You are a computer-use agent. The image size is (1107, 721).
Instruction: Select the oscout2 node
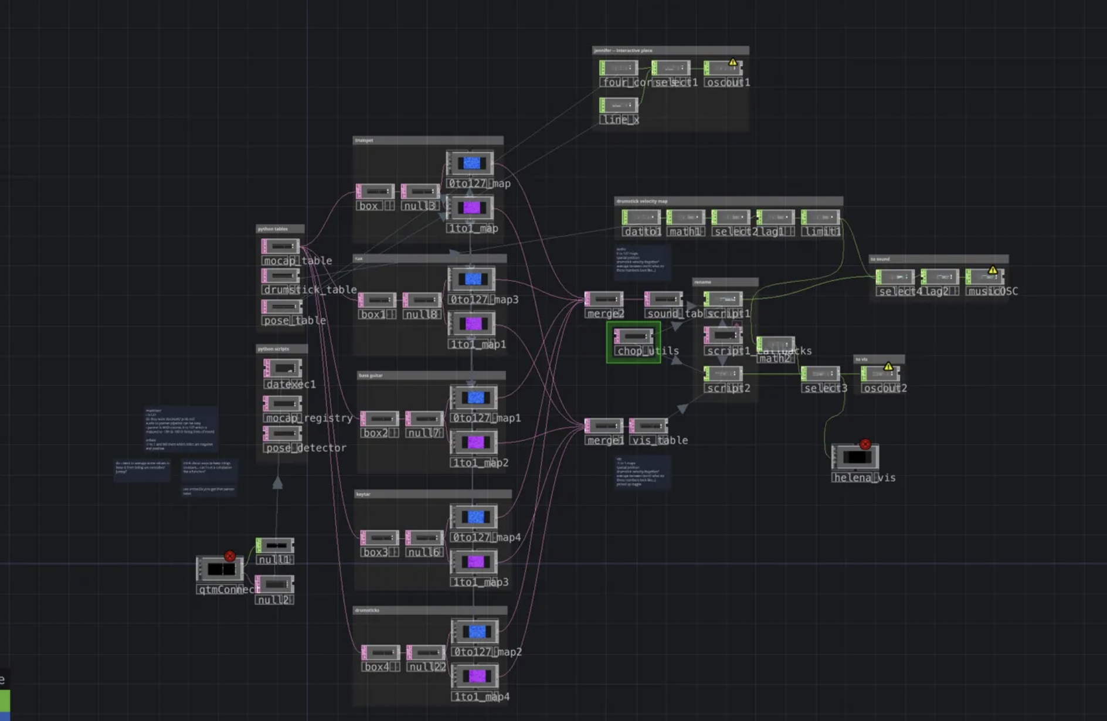pos(880,373)
